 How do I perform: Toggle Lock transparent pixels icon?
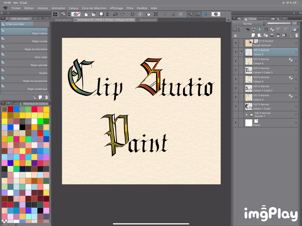point(272,29)
